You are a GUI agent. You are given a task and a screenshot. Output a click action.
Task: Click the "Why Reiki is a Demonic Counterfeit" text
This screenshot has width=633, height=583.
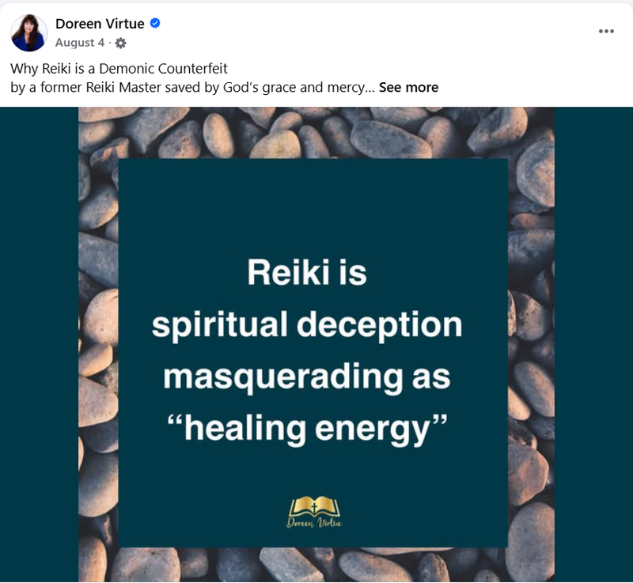point(119,69)
